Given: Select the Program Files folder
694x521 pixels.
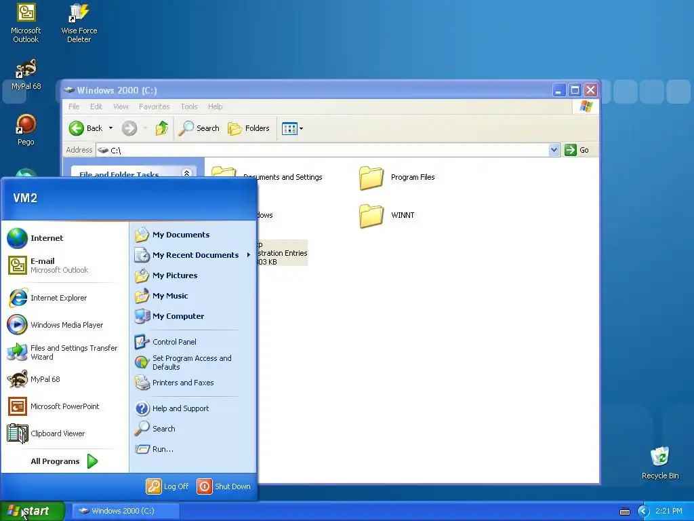Looking at the screenshot, I should 397,177.
